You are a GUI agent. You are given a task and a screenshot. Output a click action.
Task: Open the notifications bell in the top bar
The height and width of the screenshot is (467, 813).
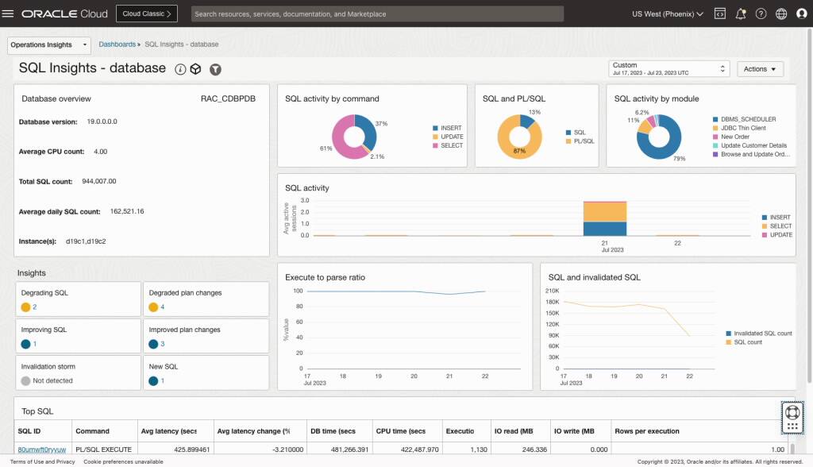pyautogui.click(x=741, y=14)
